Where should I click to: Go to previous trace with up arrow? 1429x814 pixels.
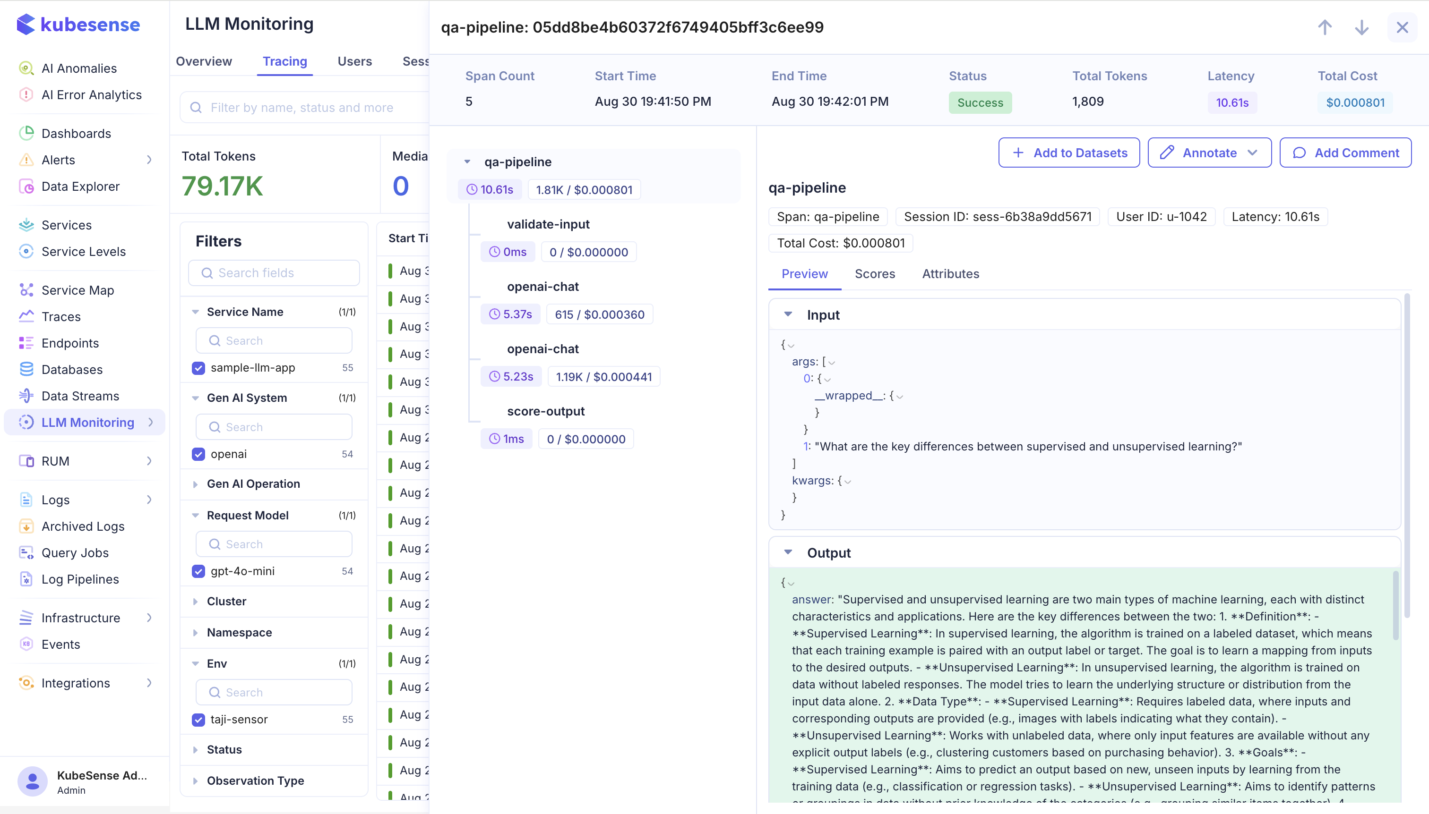(x=1325, y=27)
